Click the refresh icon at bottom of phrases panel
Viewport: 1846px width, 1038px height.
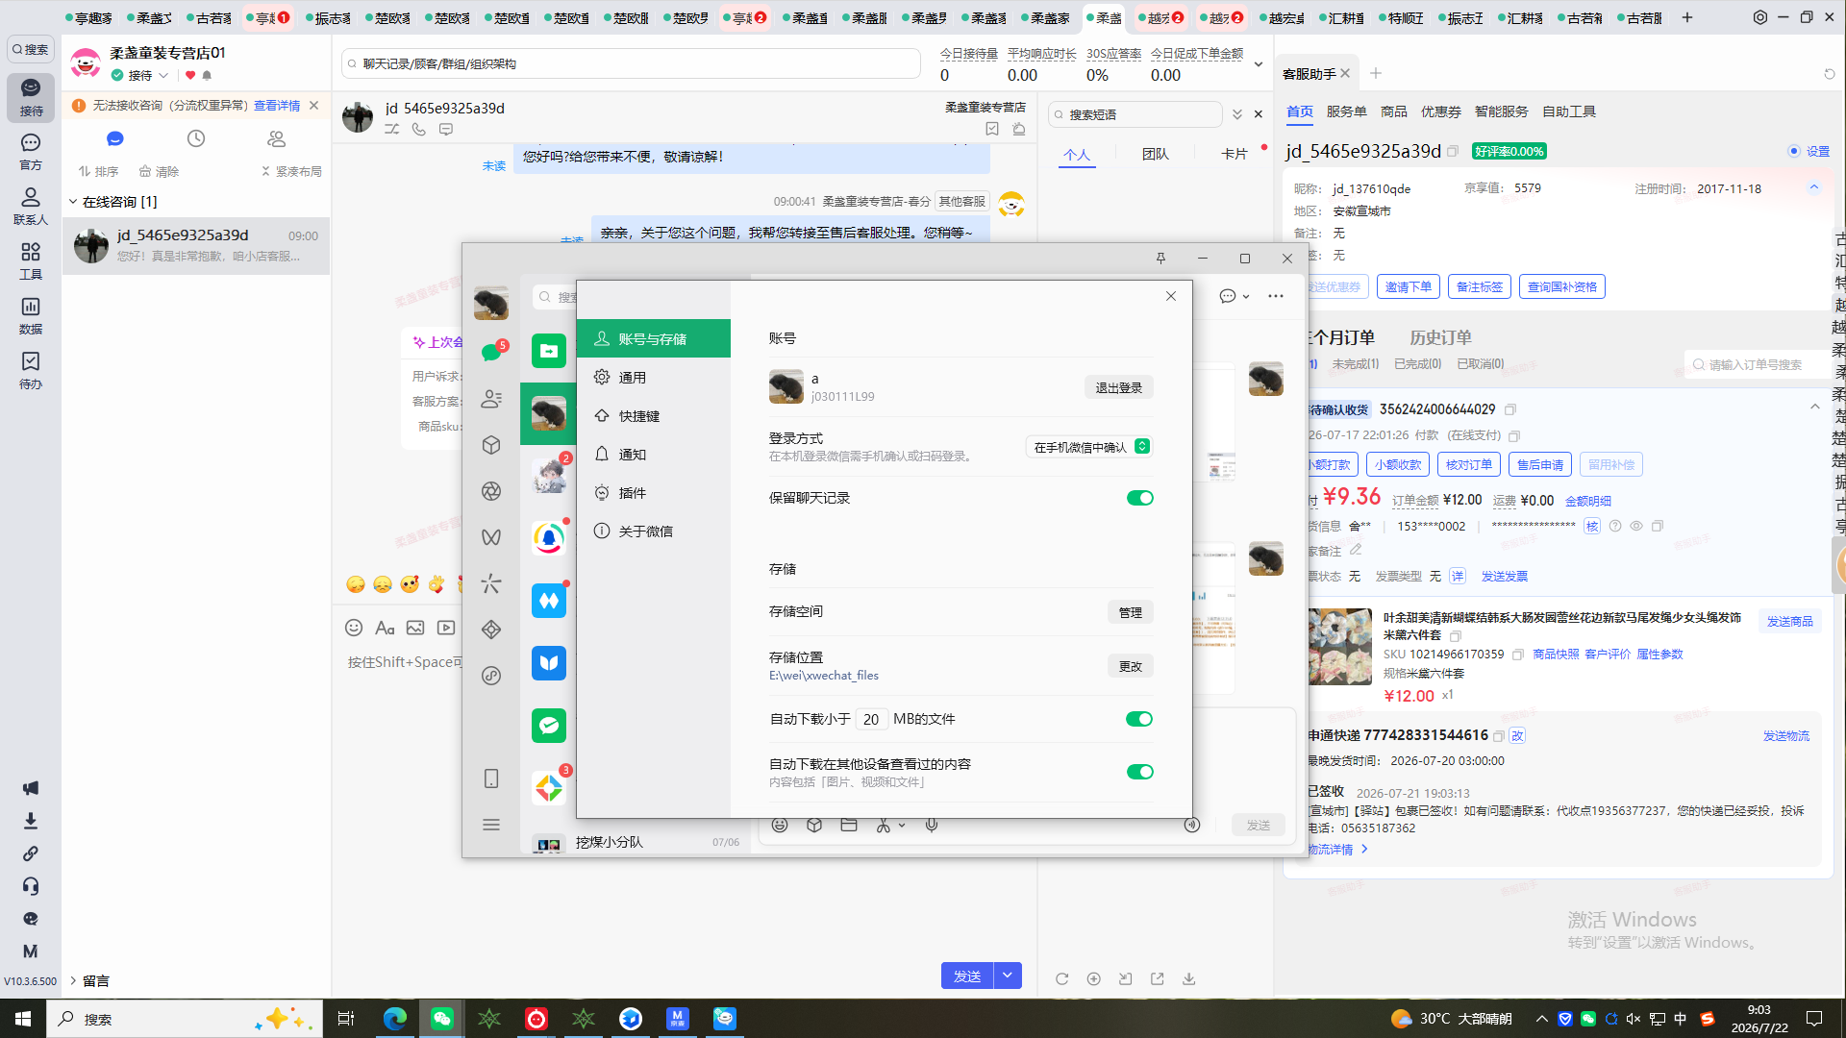point(1061,978)
